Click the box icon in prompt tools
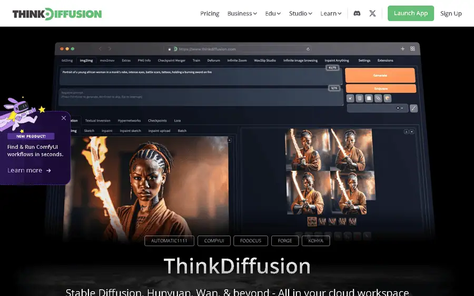 tap(388, 98)
